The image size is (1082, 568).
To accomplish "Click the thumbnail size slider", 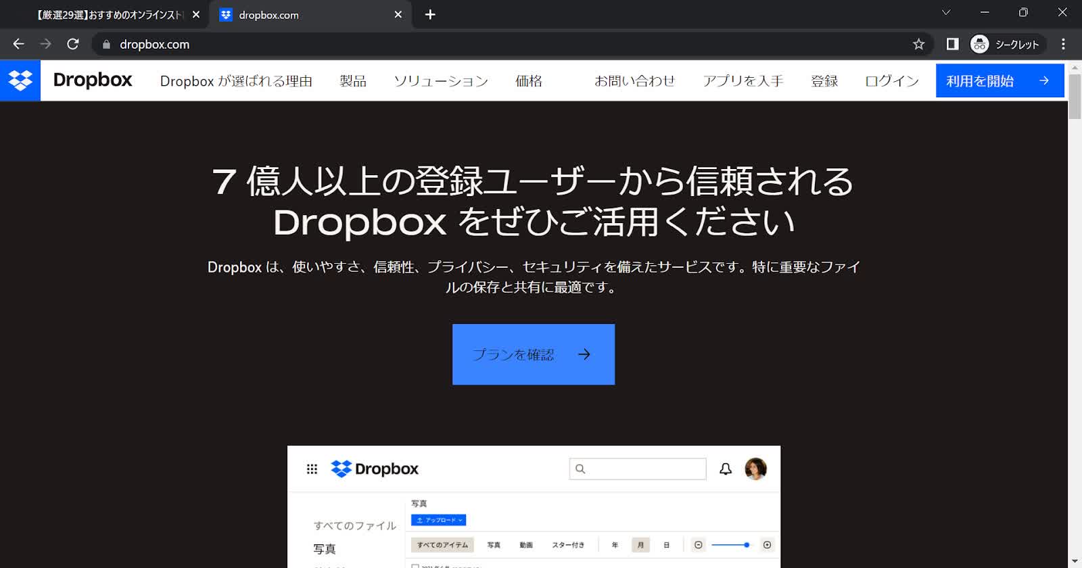I will [731, 544].
